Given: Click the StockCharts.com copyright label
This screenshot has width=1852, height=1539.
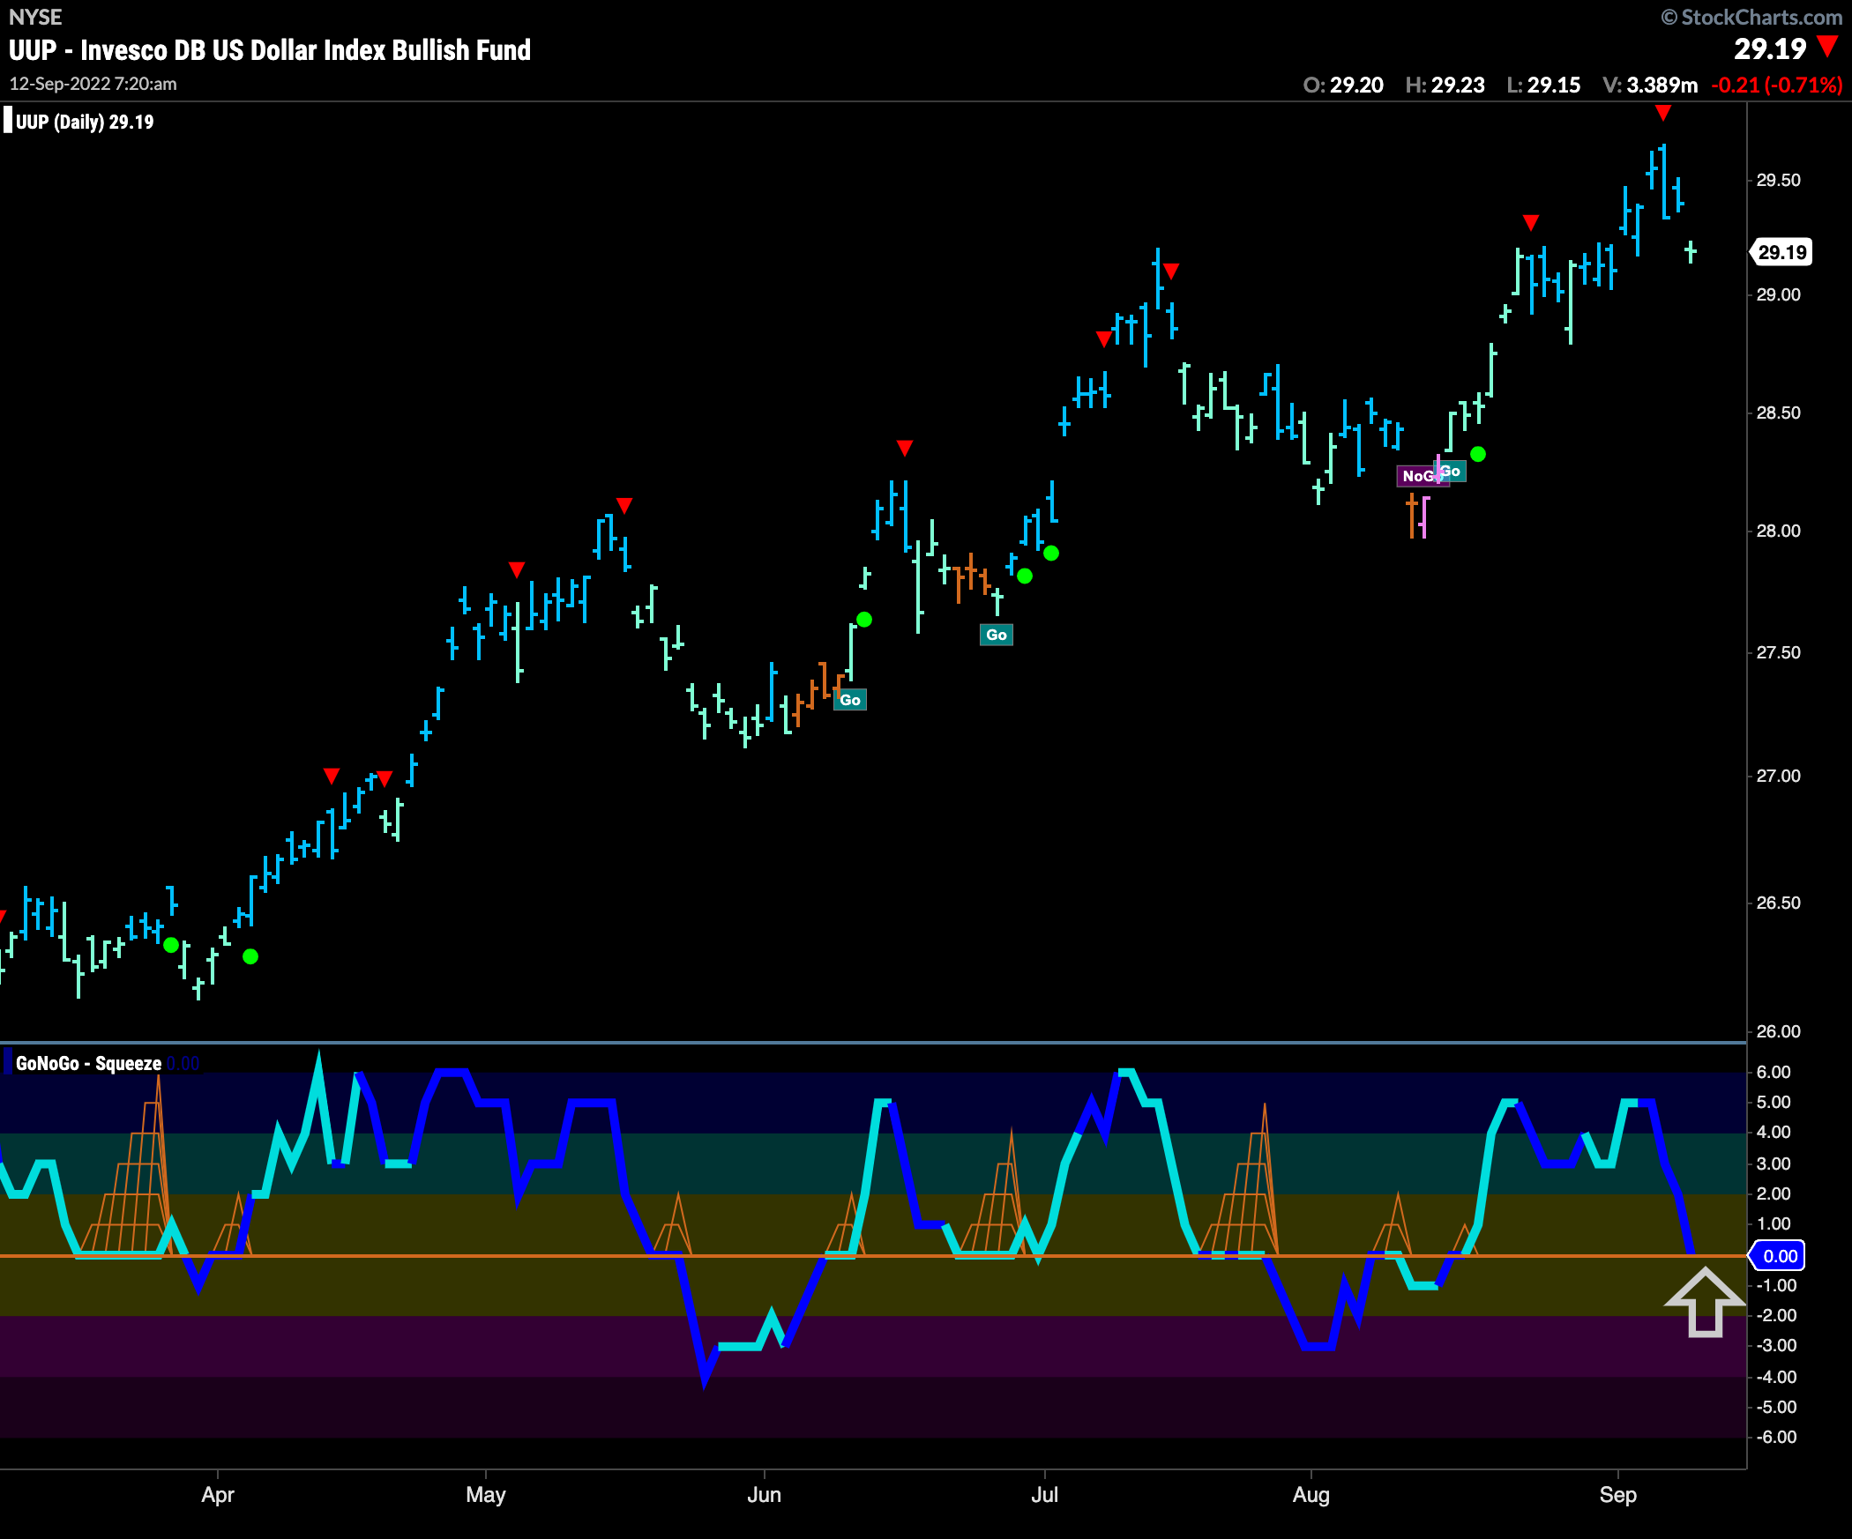Looking at the screenshot, I should (x=1751, y=17).
